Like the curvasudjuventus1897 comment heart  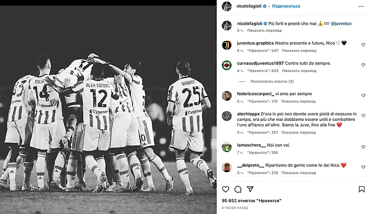pyautogui.click(x=363, y=65)
